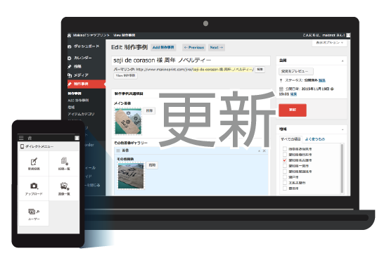Collapse the region taxonomy panel
389x263 pixels.
tap(343, 129)
